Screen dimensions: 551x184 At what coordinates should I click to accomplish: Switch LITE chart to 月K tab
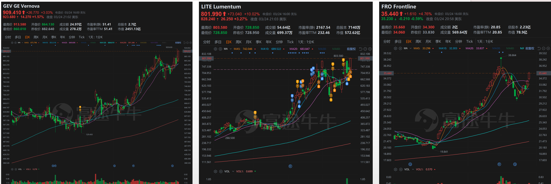coord(249,42)
